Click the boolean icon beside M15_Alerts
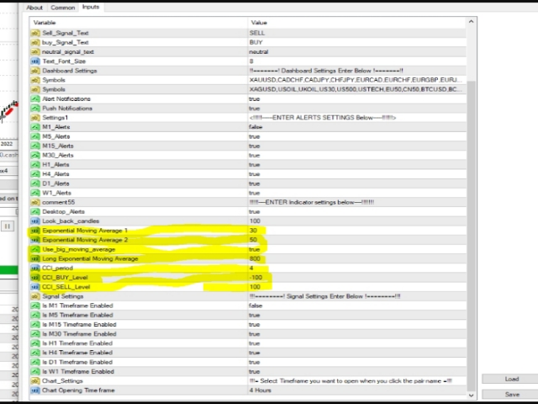 (x=35, y=146)
